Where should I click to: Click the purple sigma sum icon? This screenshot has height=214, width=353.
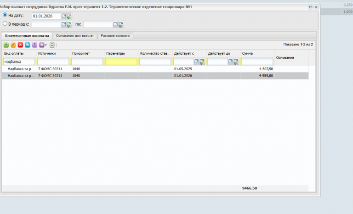click(34, 45)
